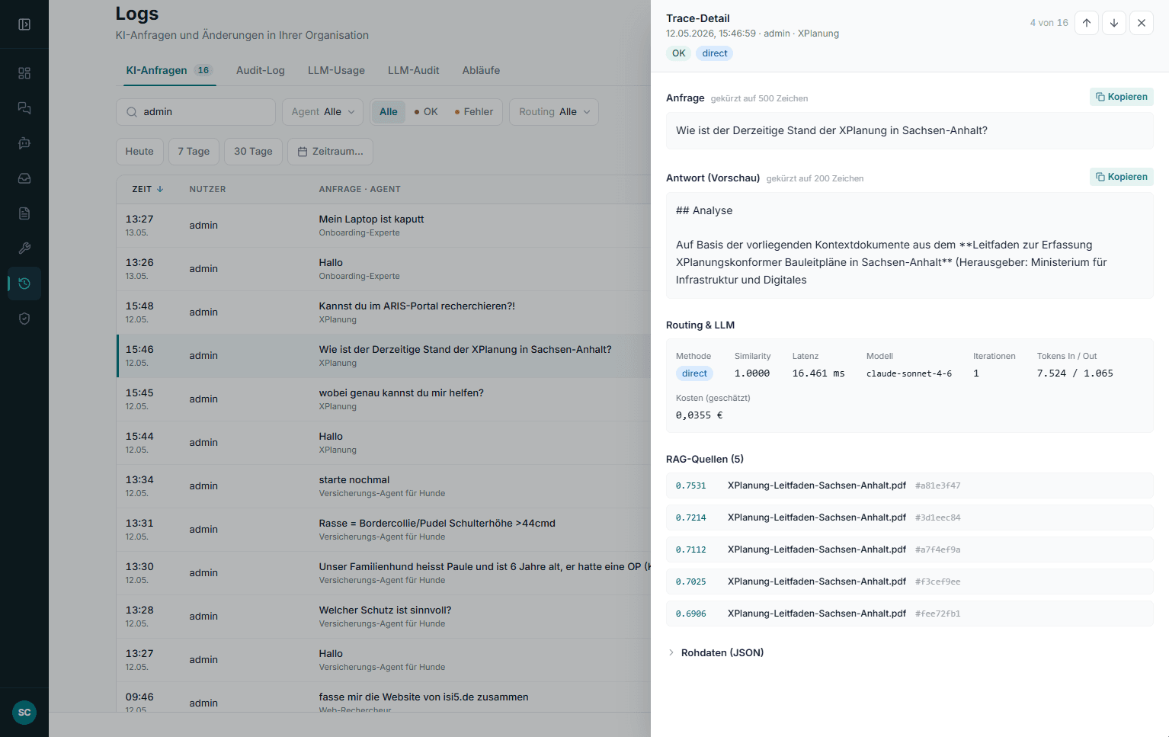Open the RAG source with score 0.7531
Screen dimensions: 1169x737
click(x=910, y=485)
